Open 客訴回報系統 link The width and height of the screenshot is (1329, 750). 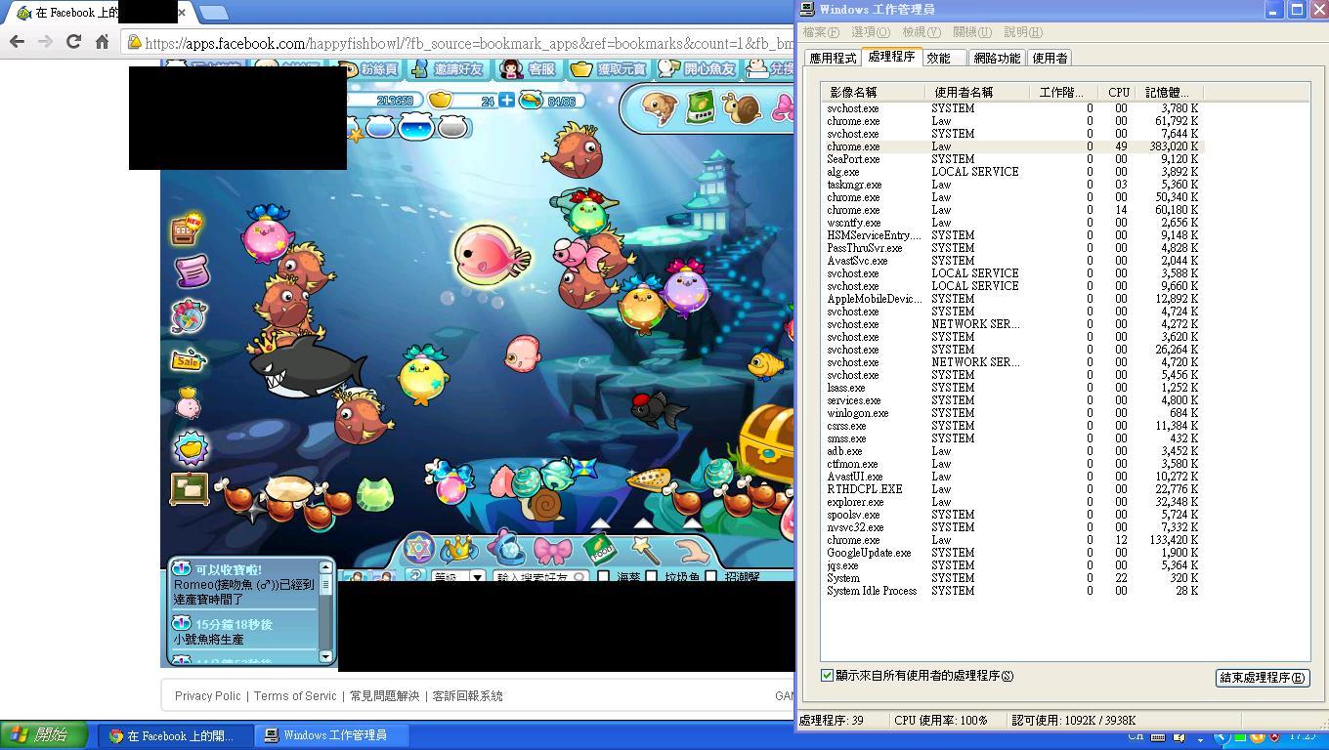click(468, 696)
